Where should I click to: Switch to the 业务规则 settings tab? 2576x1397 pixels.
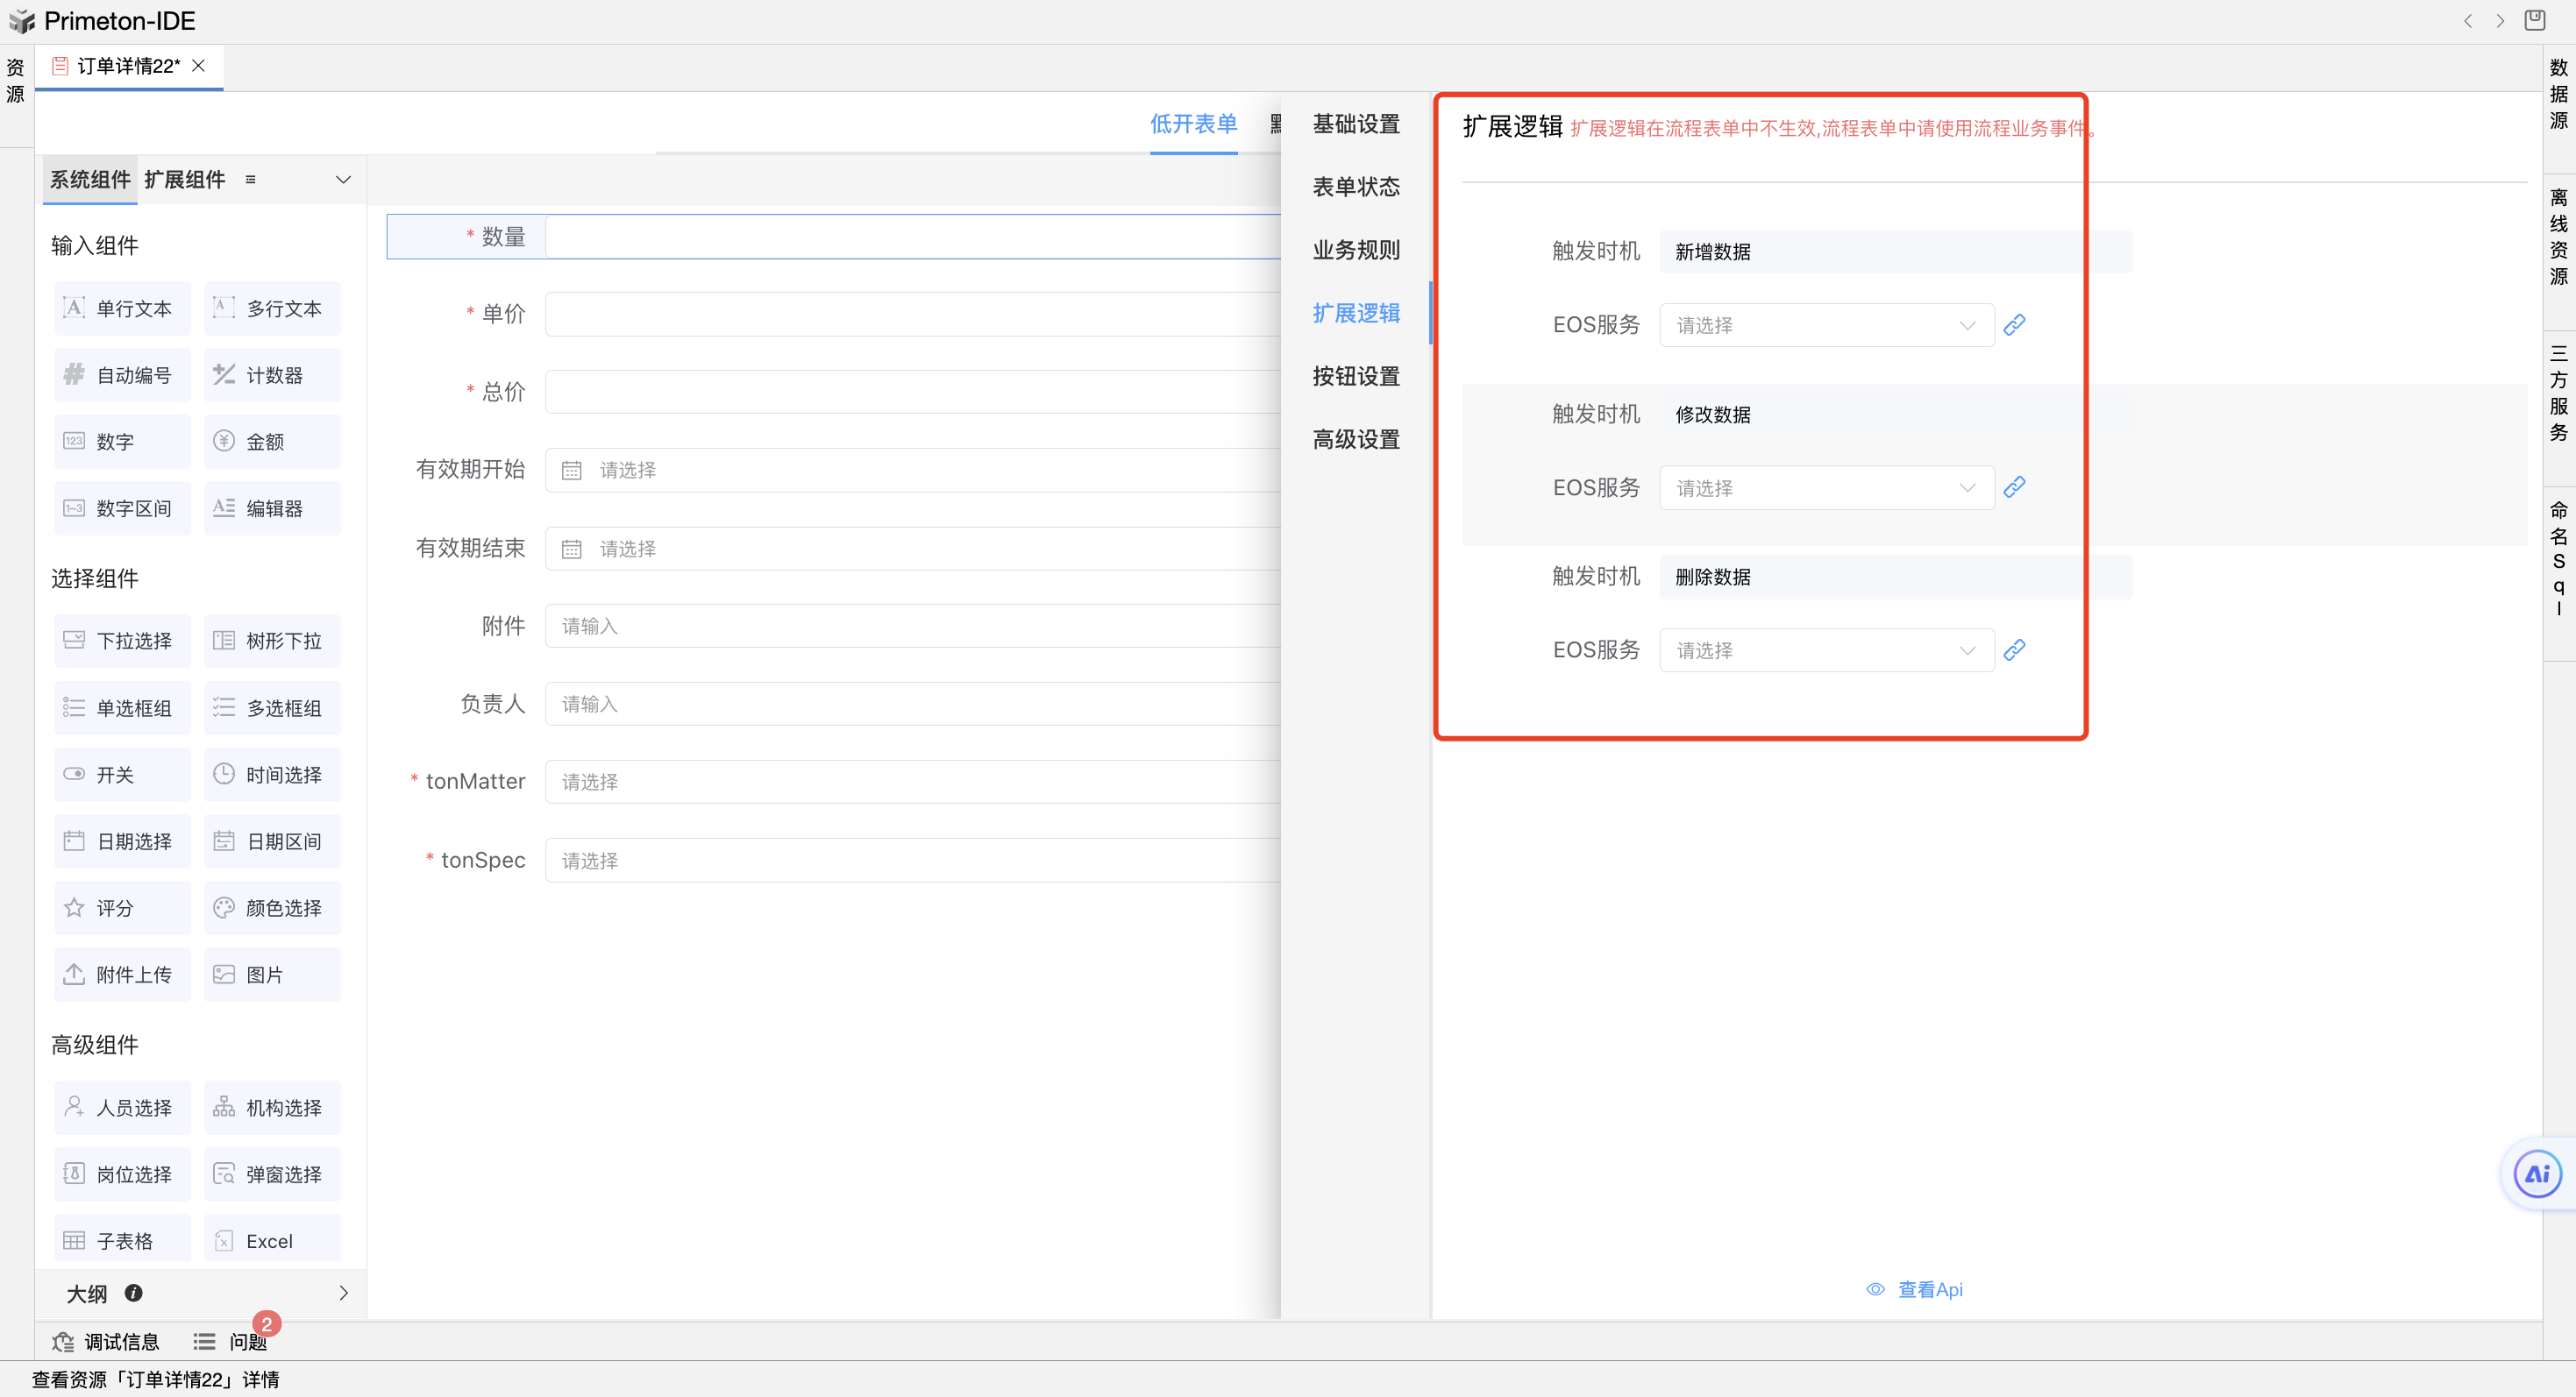pyautogui.click(x=1356, y=250)
